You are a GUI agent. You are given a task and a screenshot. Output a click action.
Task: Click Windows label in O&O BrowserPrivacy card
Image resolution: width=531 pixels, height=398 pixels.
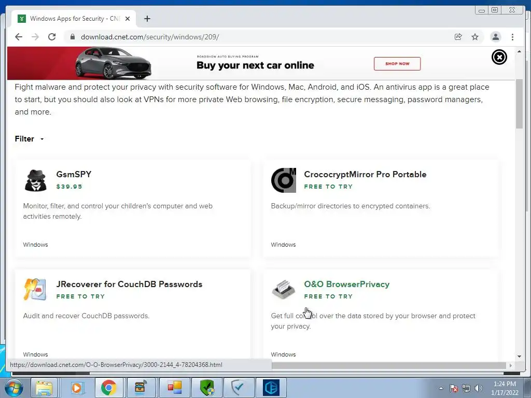pos(283,354)
